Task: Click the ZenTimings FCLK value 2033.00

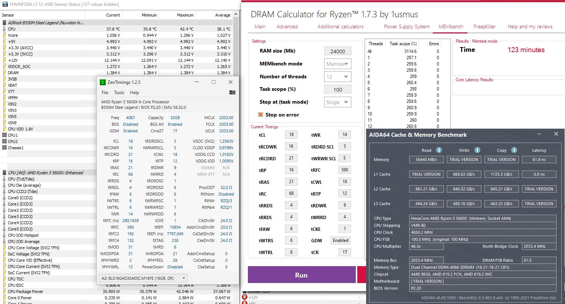Action: (x=226, y=124)
